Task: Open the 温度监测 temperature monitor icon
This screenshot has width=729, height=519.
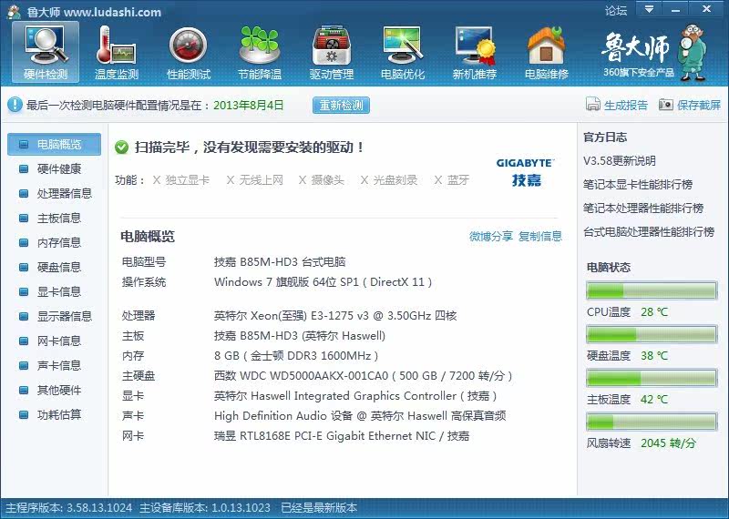Action: tap(117, 51)
